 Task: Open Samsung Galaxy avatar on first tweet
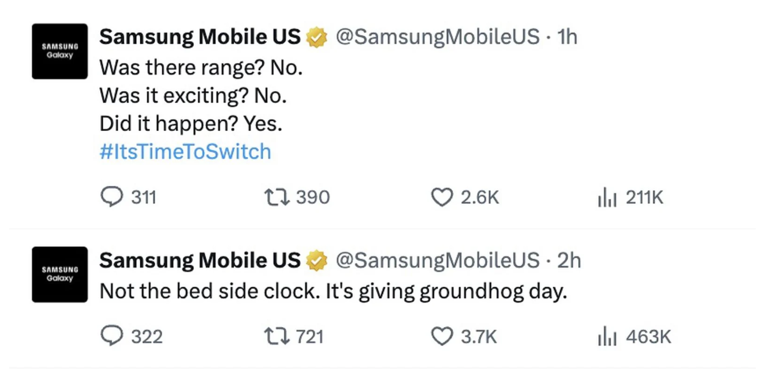[59, 51]
